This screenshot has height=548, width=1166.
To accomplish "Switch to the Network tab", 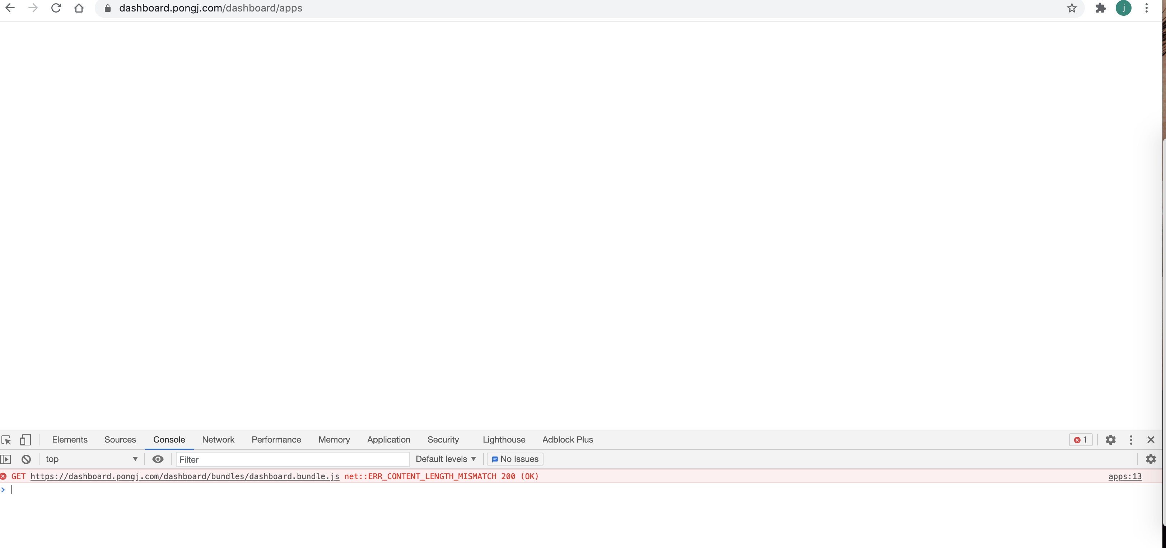I will coord(218,439).
